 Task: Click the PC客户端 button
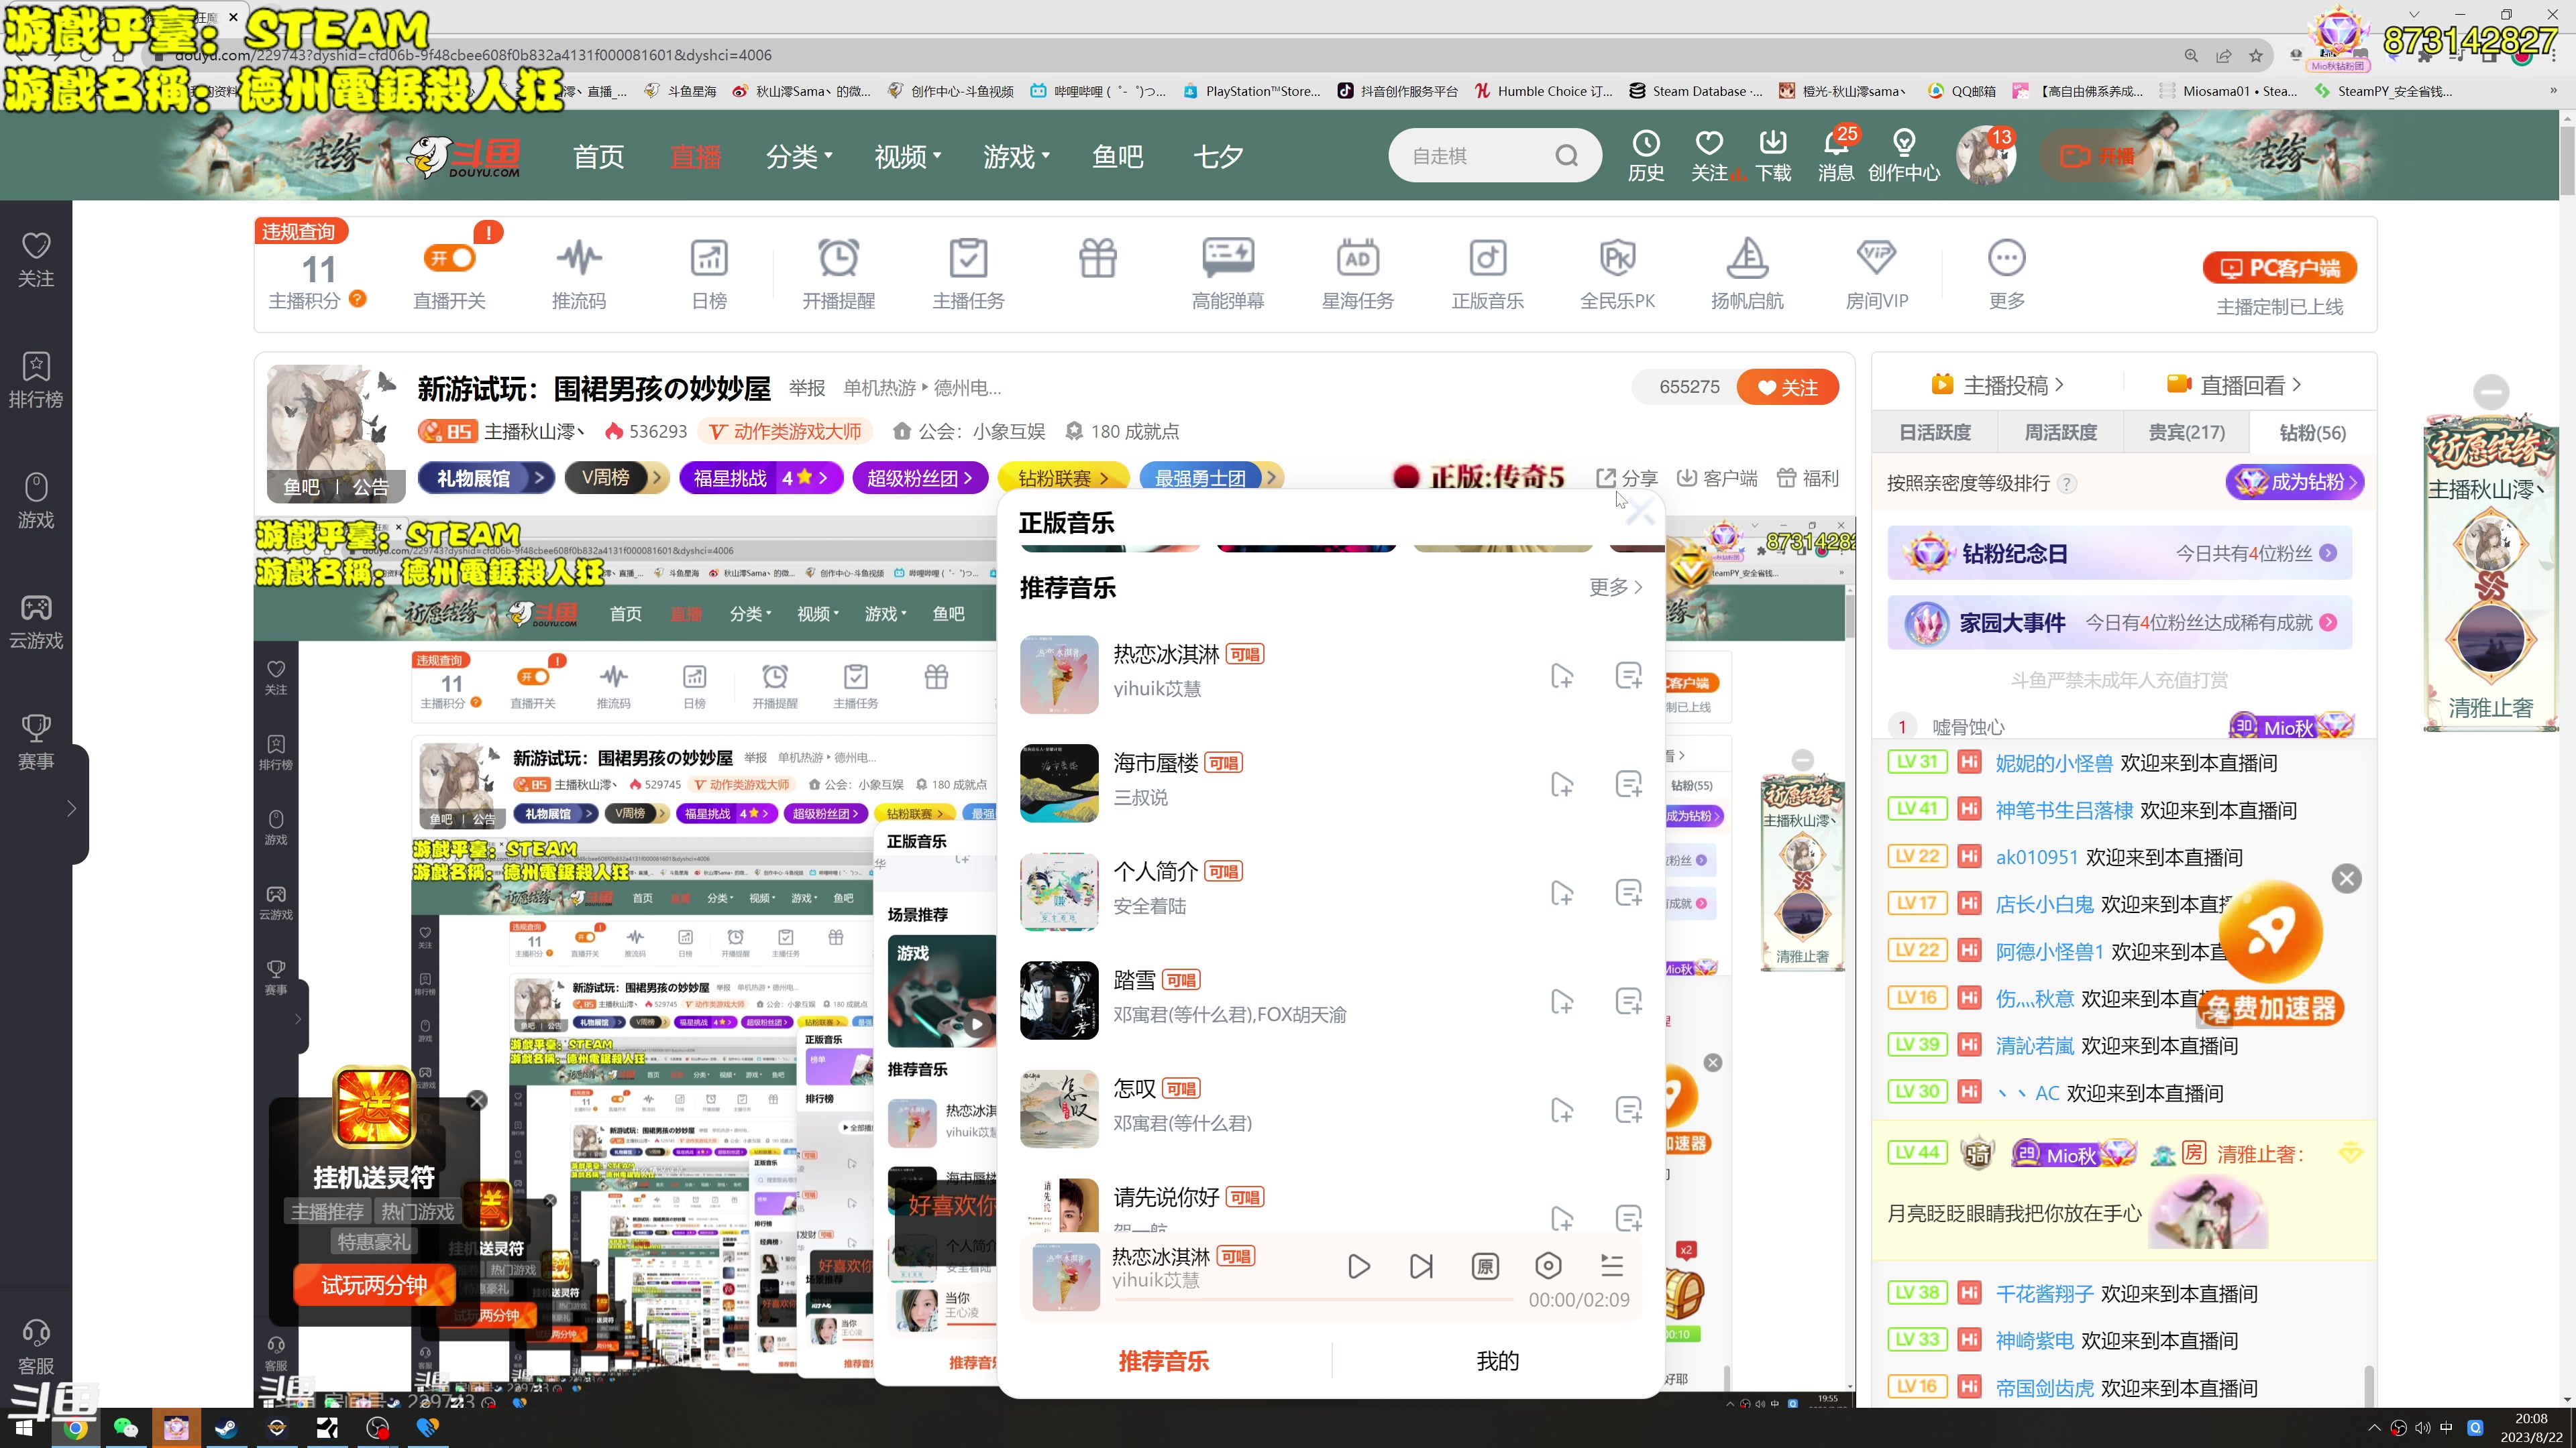tap(2279, 268)
